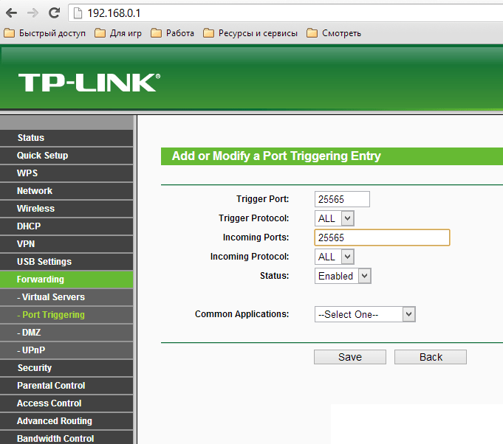Click the Add or Modify heading
The width and height of the screenshot is (503, 444).
(276, 156)
